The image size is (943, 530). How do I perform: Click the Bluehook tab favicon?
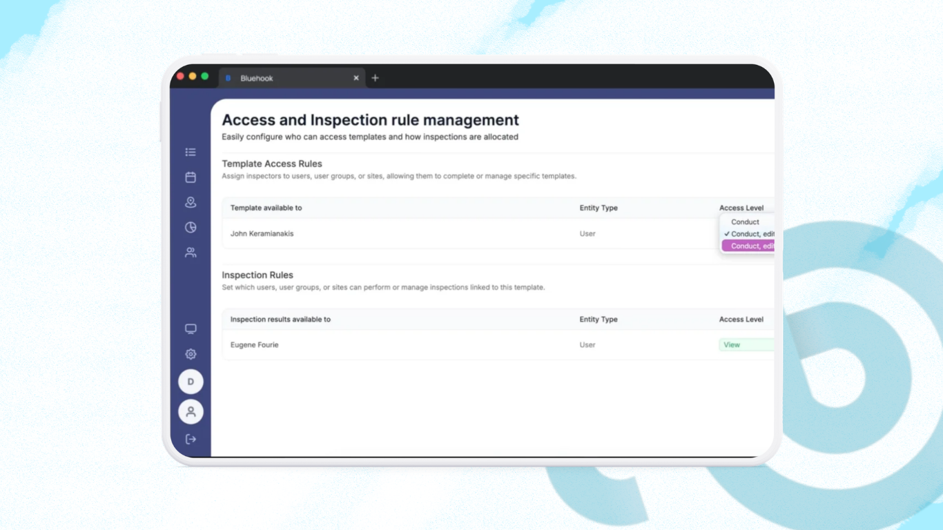tap(229, 78)
